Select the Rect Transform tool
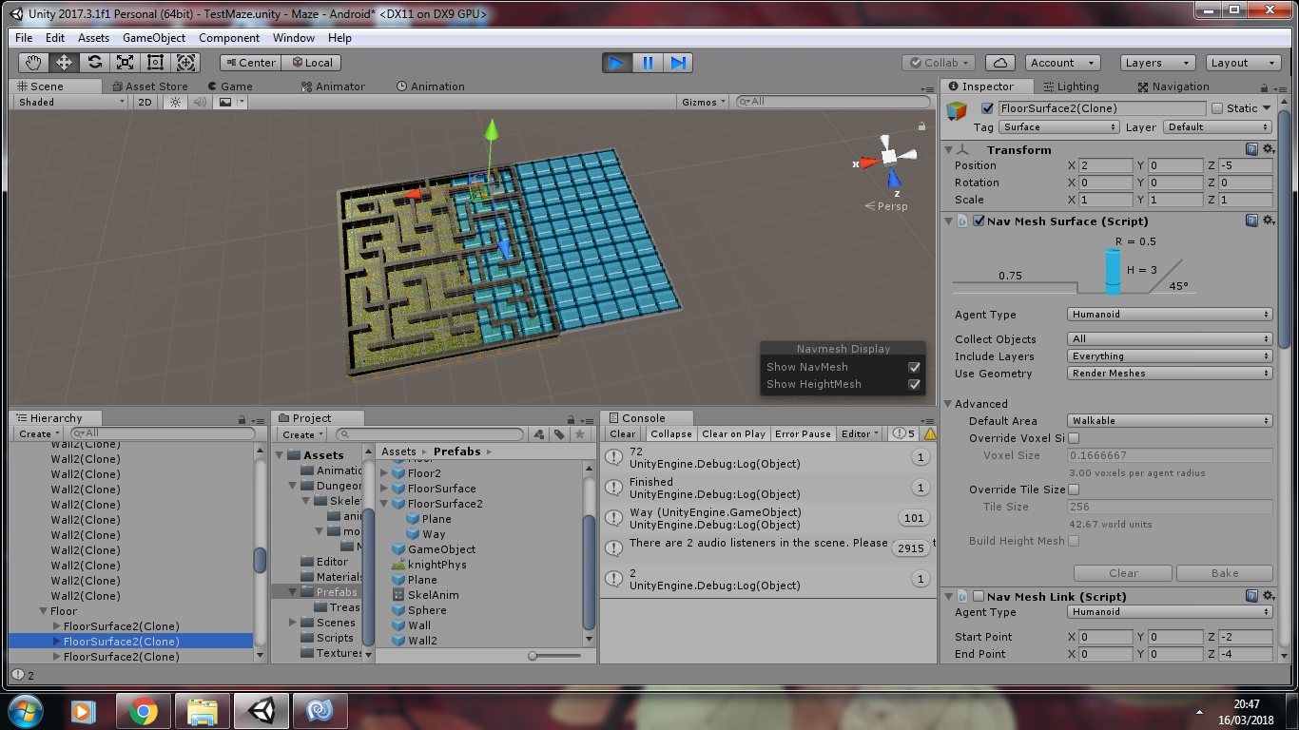Image resolution: width=1299 pixels, height=730 pixels. pos(156,63)
